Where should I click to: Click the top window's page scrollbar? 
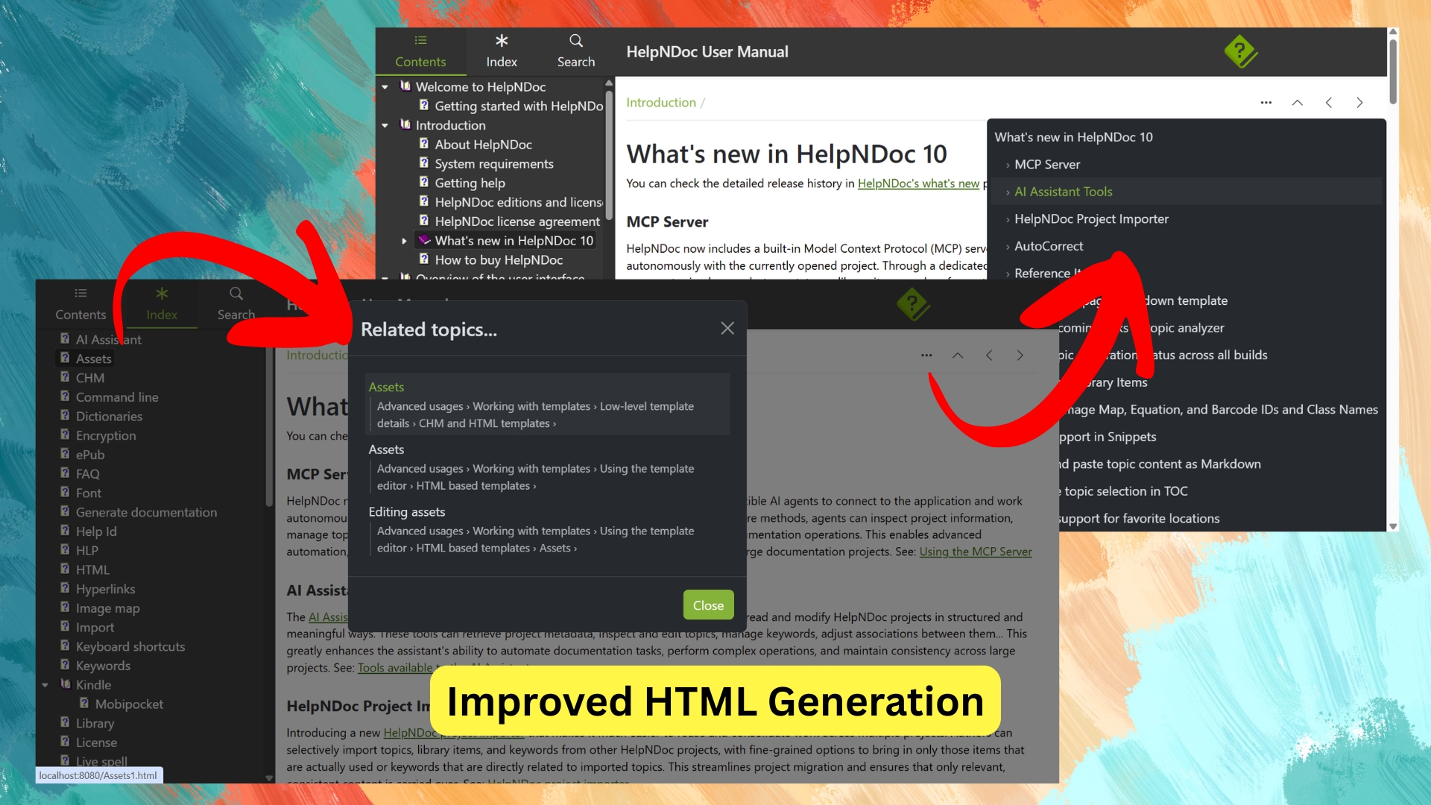tap(1392, 71)
